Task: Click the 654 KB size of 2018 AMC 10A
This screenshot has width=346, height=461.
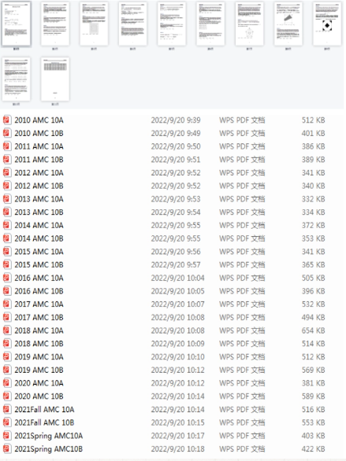Action: [314, 330]
